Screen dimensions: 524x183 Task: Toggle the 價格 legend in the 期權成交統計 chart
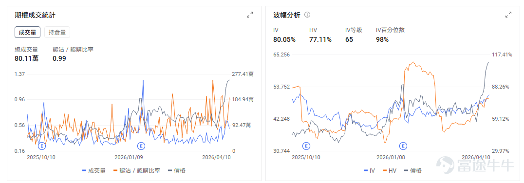point(177,171)
